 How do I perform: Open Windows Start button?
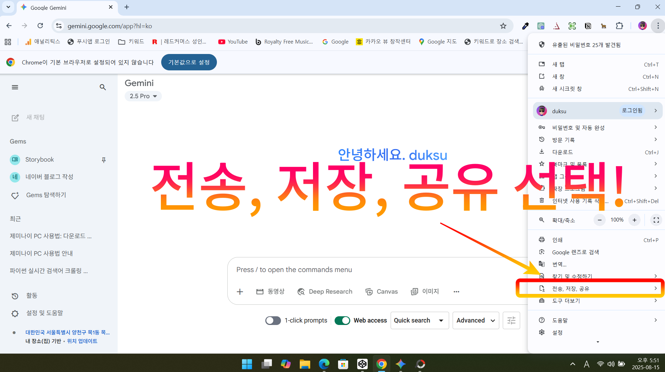[x=247, y=364]
